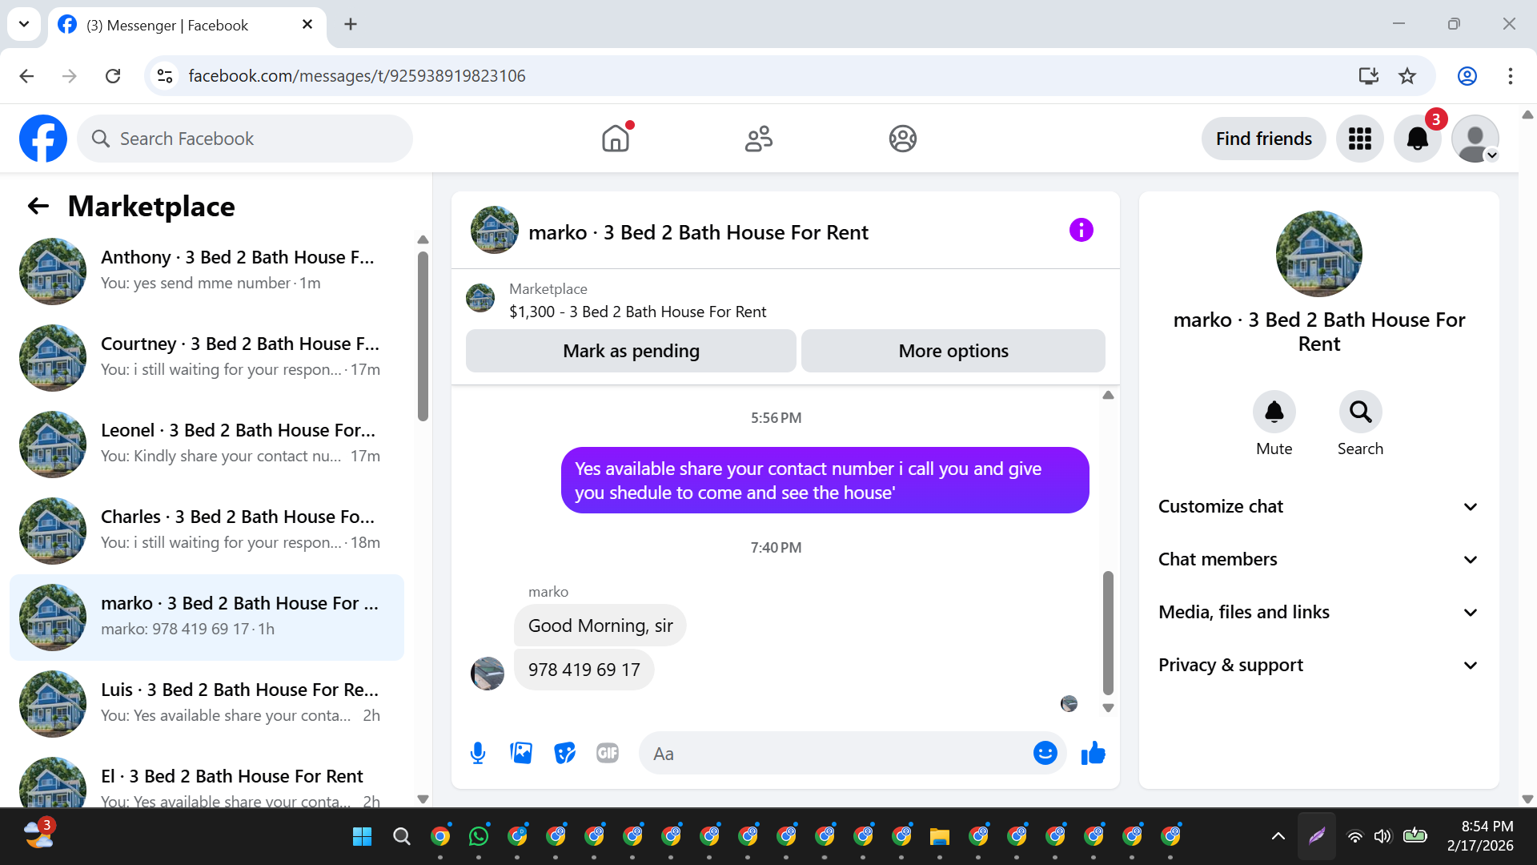Click the More options button
The width and height of the screenshot is (1537, 865).
[953, 351]
